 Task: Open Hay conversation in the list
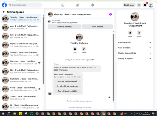(21, 71)
